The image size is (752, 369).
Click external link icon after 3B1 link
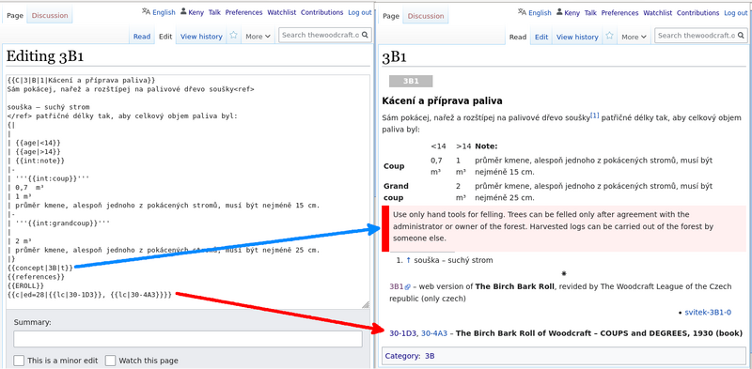click(x=408, y=287)
